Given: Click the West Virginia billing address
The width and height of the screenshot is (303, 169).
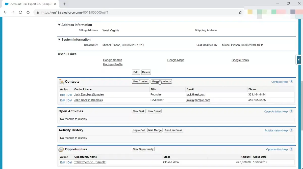Looking at the screenshot, I should tap(111, 30).
